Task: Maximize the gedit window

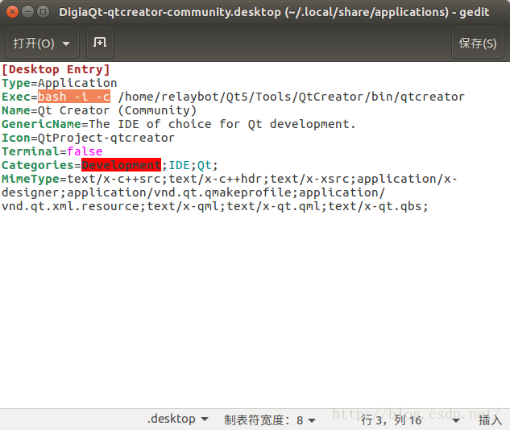Action: tap(43, 12)
